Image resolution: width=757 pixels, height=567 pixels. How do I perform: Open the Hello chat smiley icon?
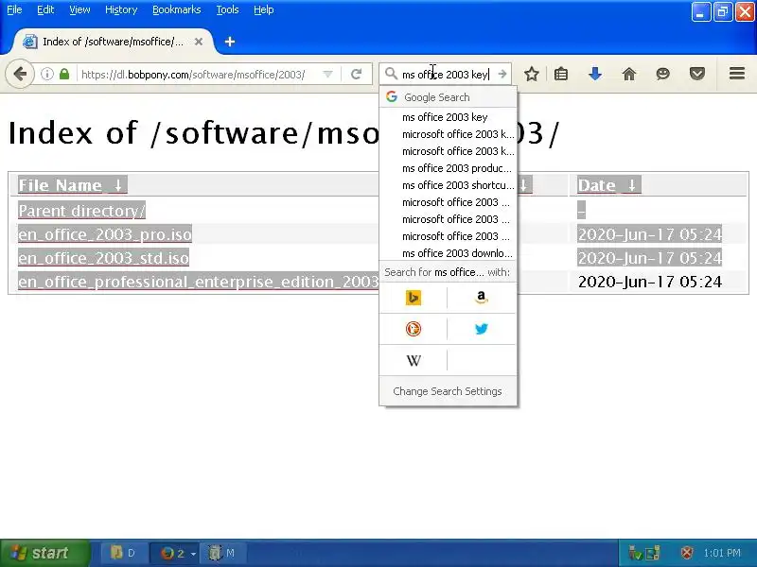(x=663, y=74)
